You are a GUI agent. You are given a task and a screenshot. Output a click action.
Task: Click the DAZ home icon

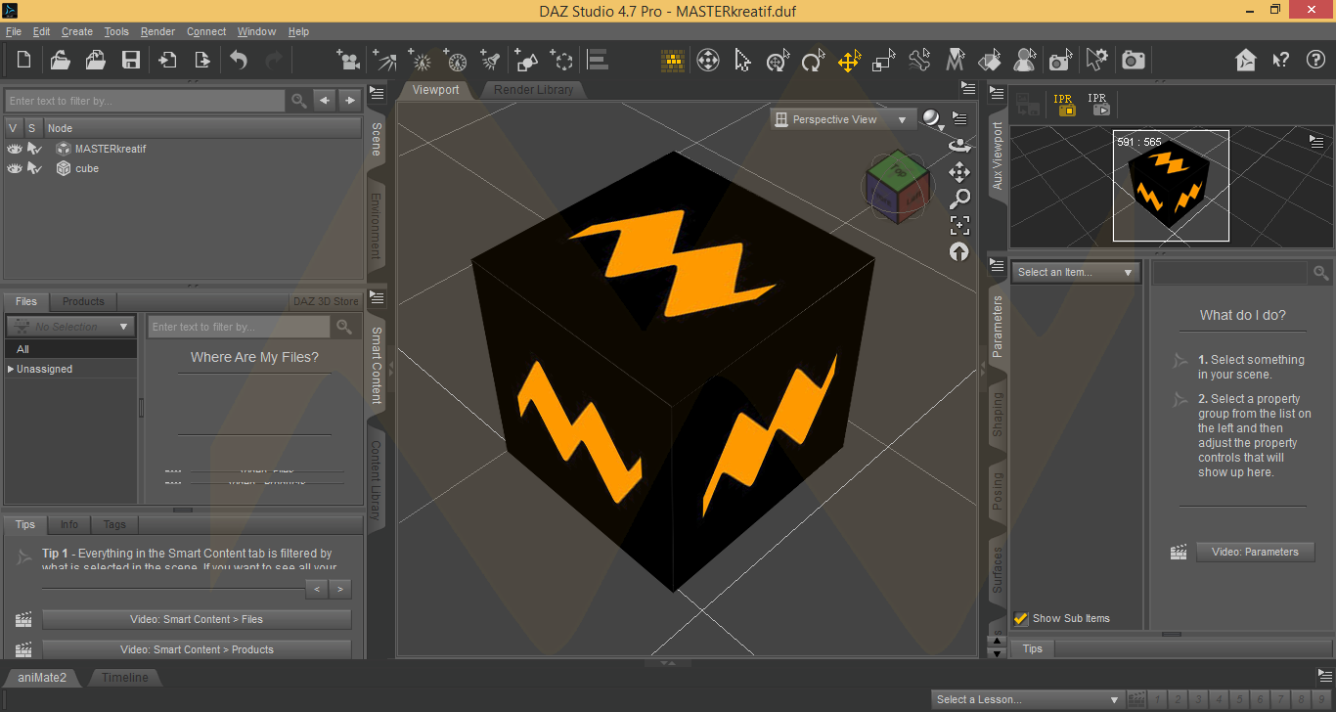(x=1246, y=61)
